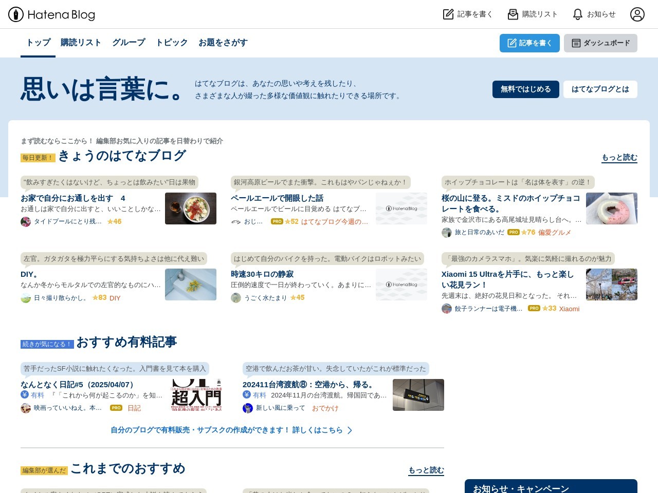Click 新しい風に乗って blog avatar

pos(248,408)
